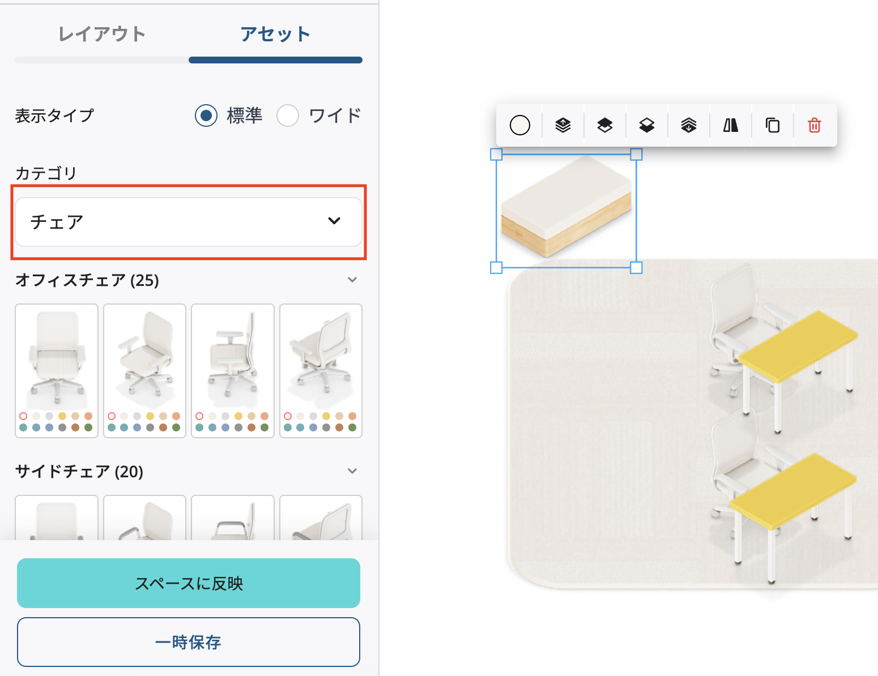The image size is (878, 676).
Task: Pick yellow swatch on first office chair
Action: tap(62, 416)
